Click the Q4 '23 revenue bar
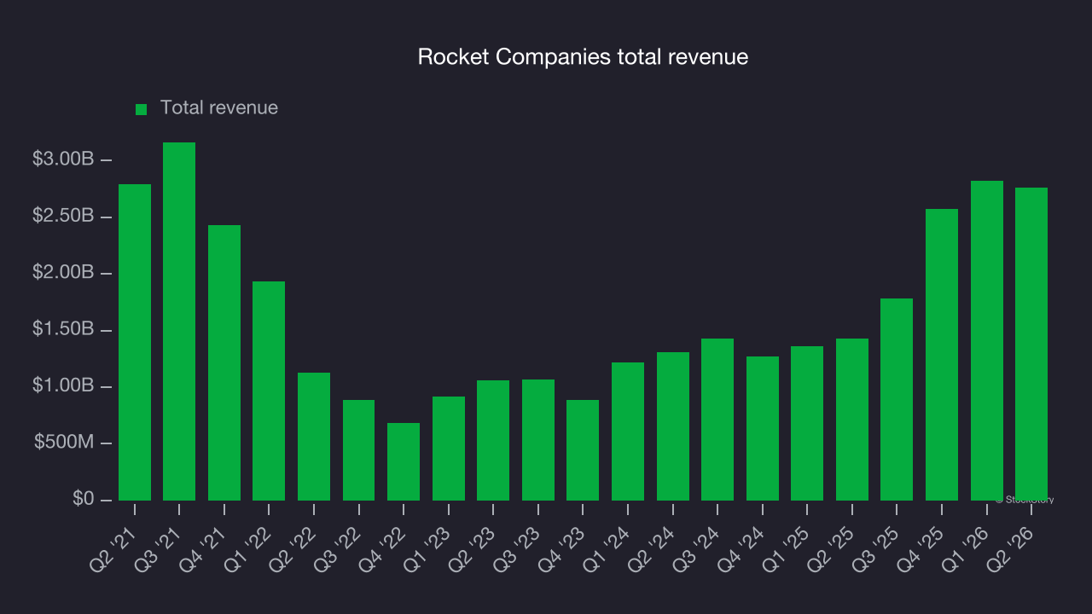Image resolution: width=1092 pixels, height=614 pixels. tap(583, 450)
